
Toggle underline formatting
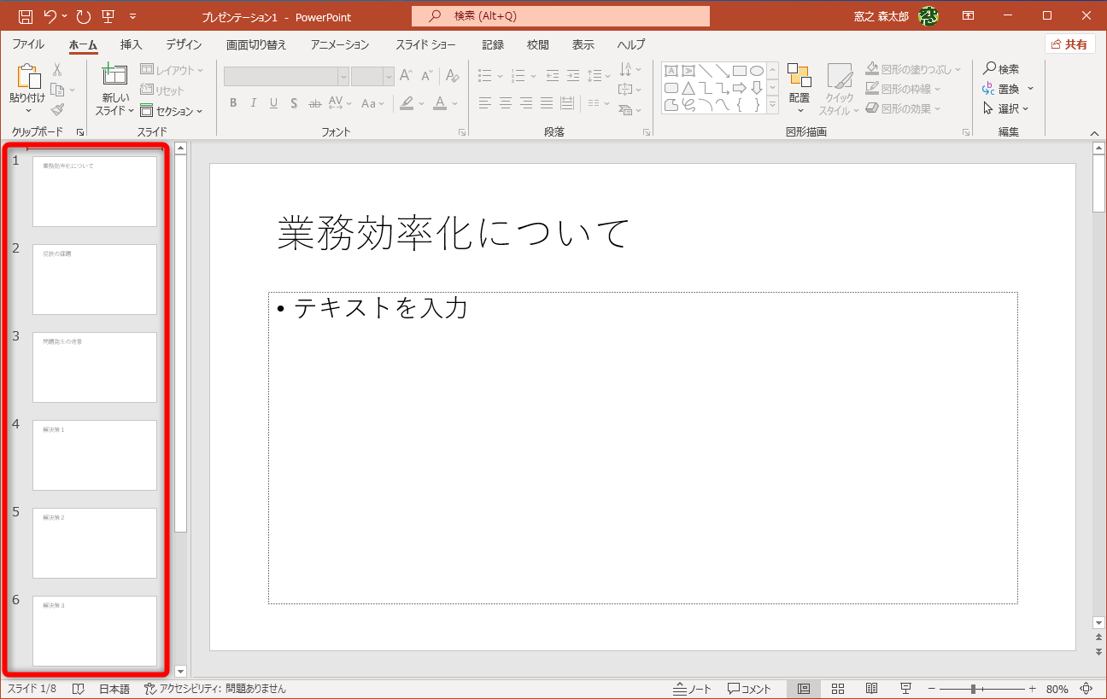tap(272, 102)
